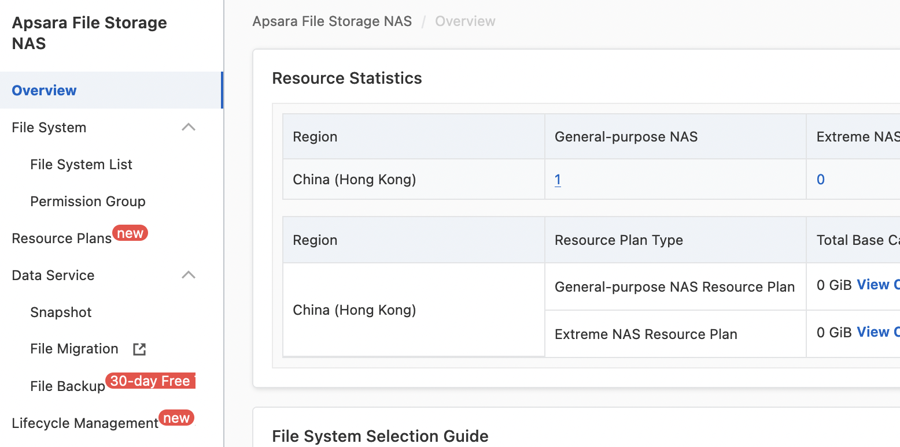The width and height of the screenshot is (900, 447).
Task: Open File Backup page
Action: click(68, 386)
